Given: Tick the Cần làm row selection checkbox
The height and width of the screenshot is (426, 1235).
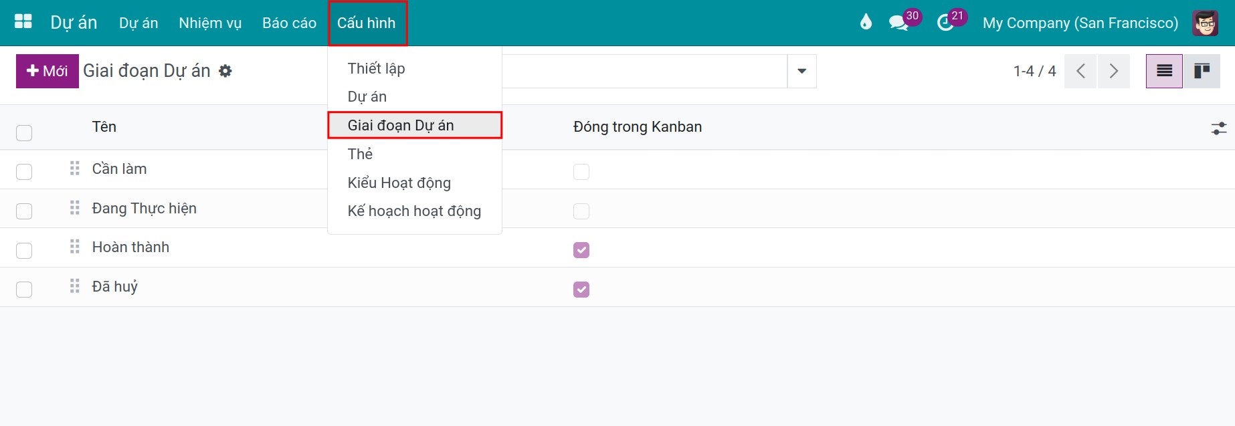Looking at the screenshot, I should pos(24,171).
